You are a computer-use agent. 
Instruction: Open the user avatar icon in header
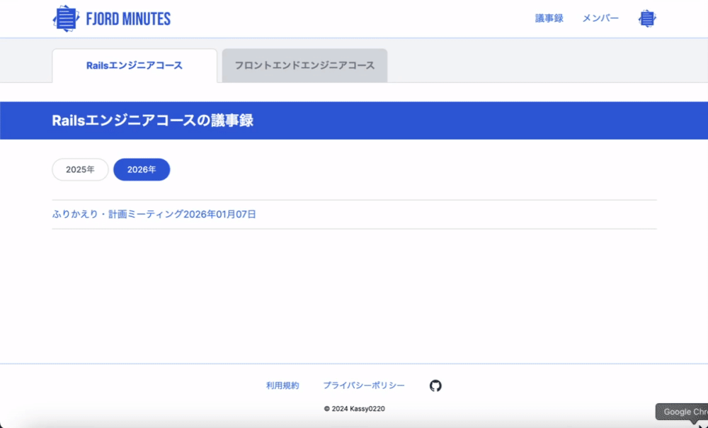point(647,18)
